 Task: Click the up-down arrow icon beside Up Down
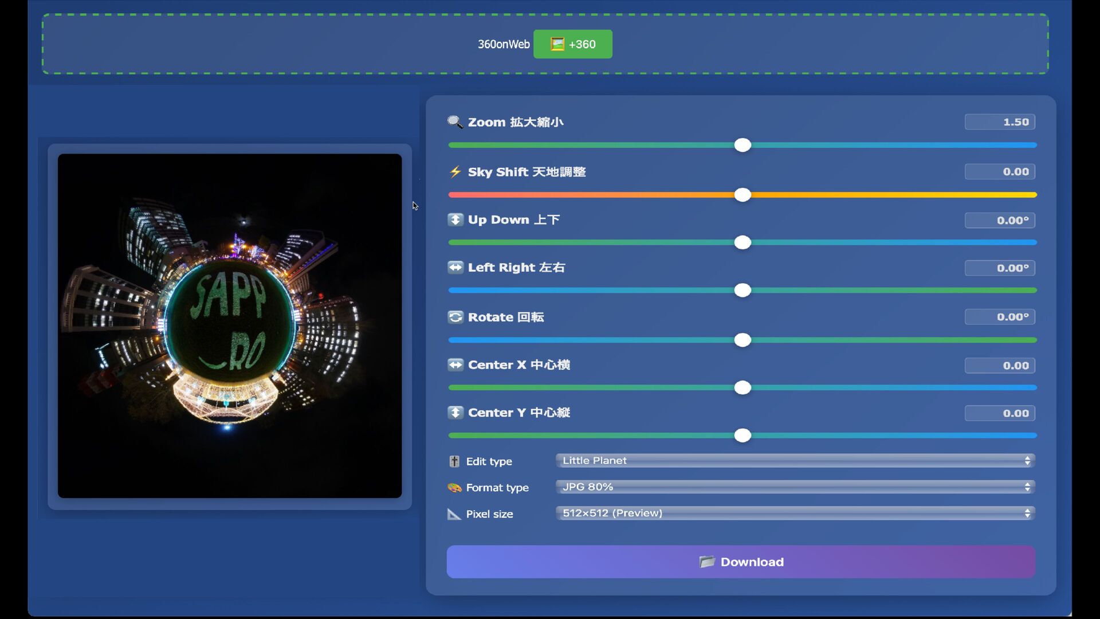[455, 220]
